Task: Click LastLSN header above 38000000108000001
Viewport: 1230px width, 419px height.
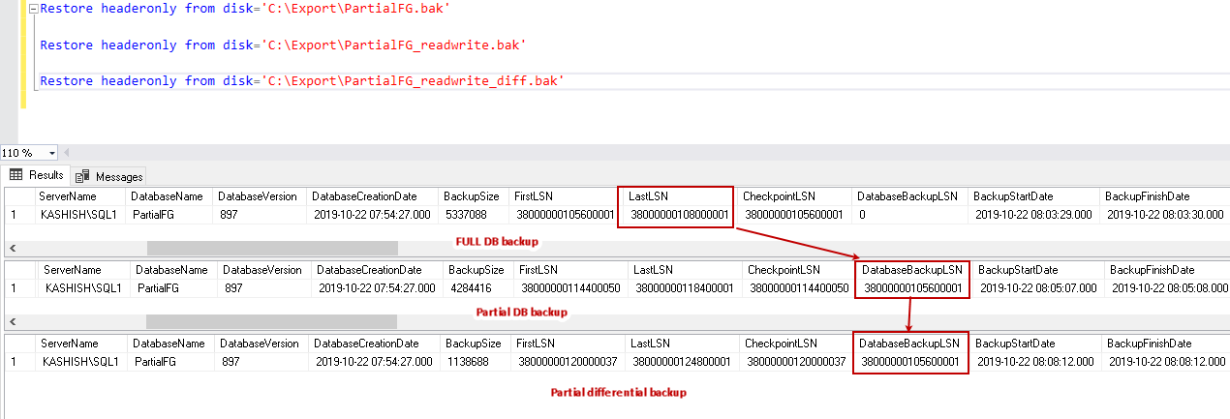Action: point(679,196)
